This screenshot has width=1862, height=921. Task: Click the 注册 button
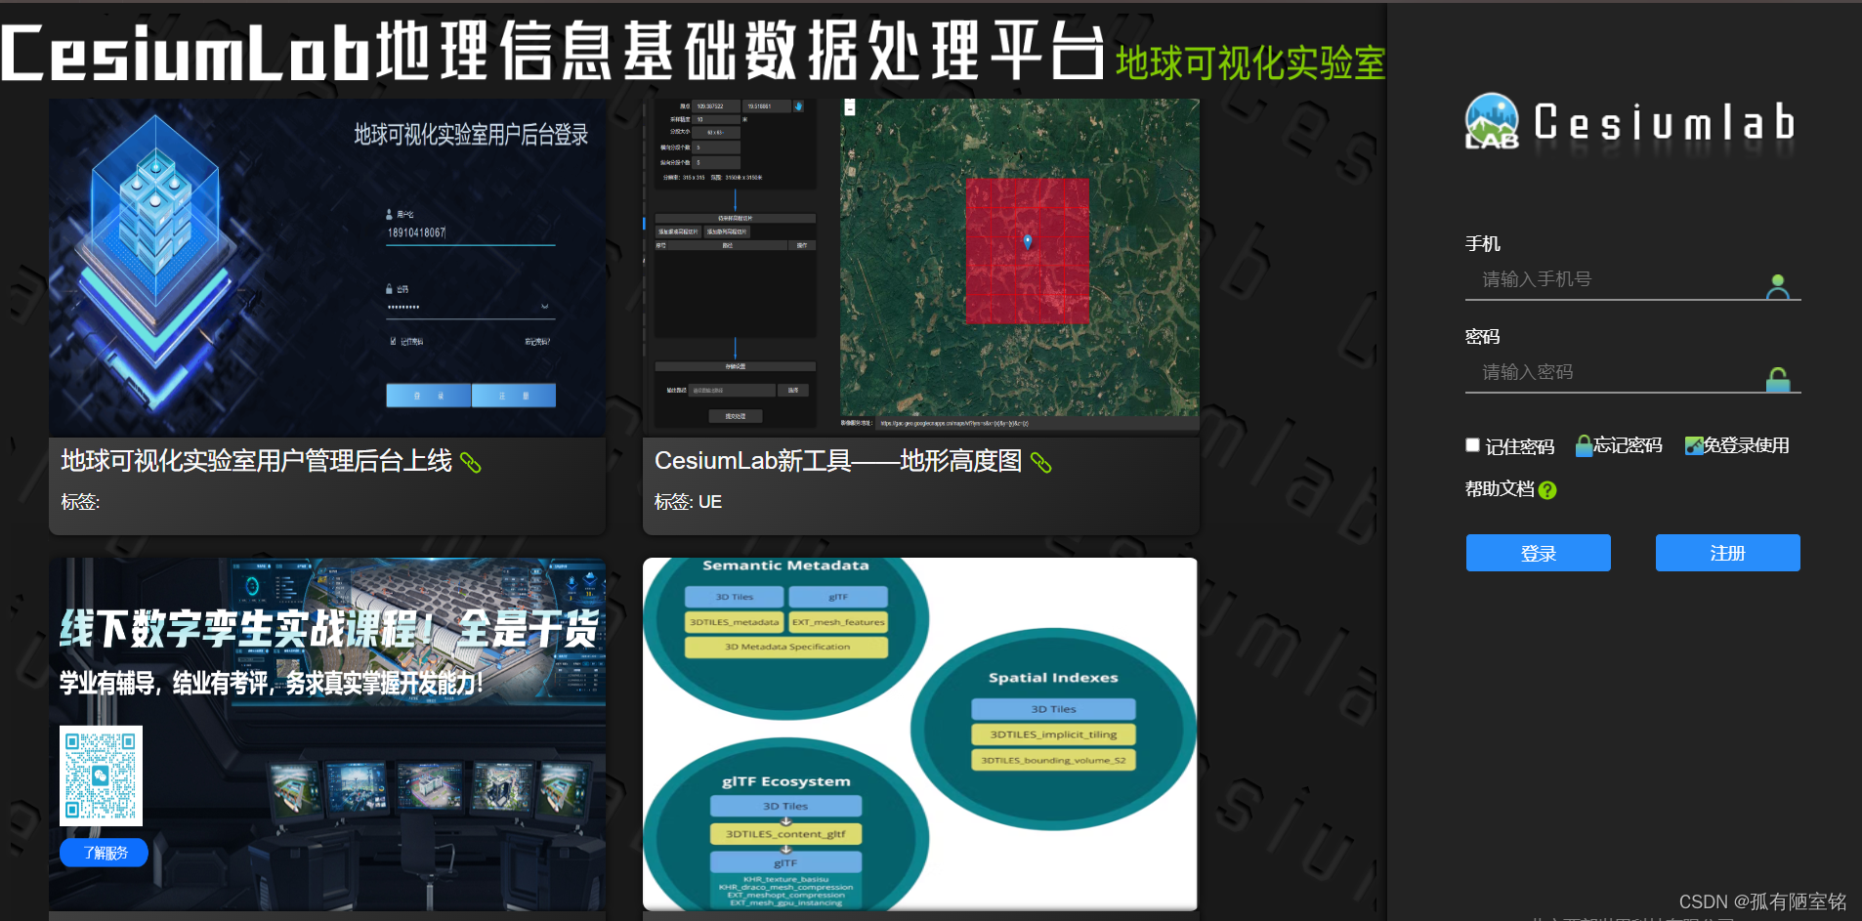pyautogui.click(x=1728, y=553)
